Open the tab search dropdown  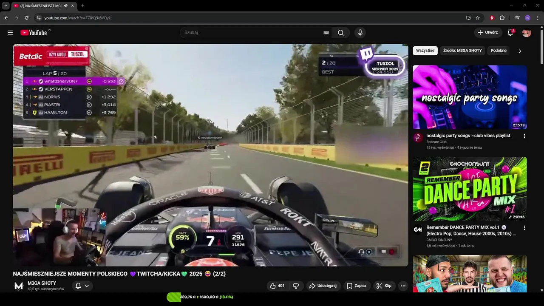click(6, 6)
